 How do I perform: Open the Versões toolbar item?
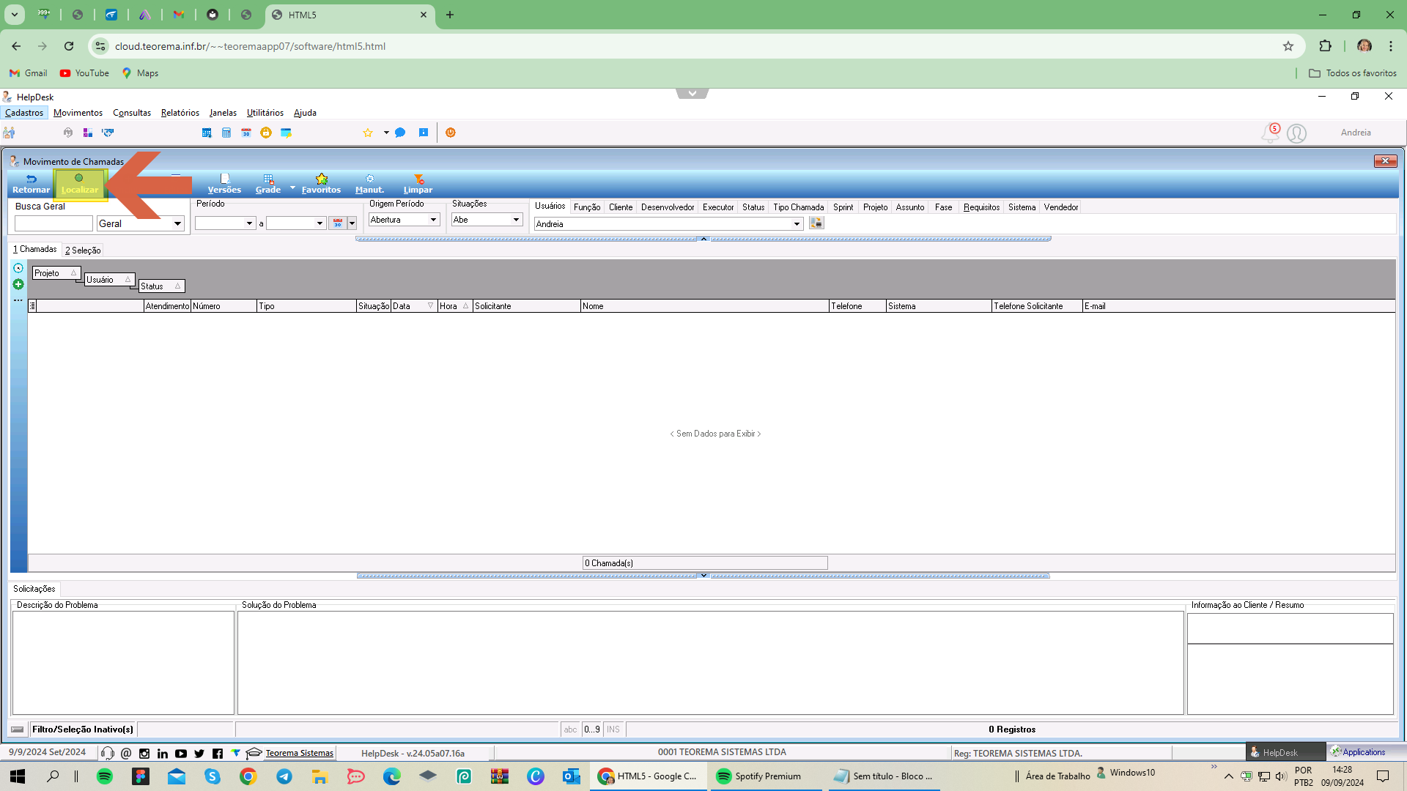coord(224,184)
